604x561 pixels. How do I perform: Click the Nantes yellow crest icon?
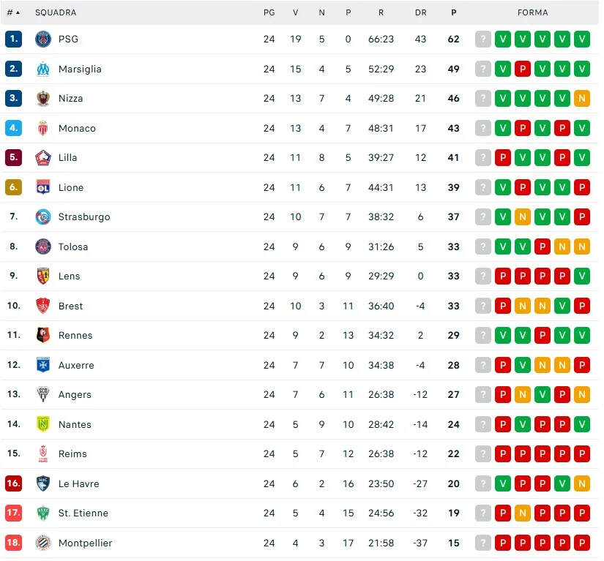coord(43,424)
